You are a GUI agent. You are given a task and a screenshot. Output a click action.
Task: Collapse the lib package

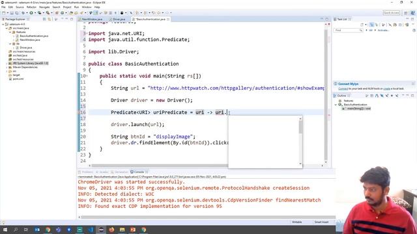[x=10, y=44]
